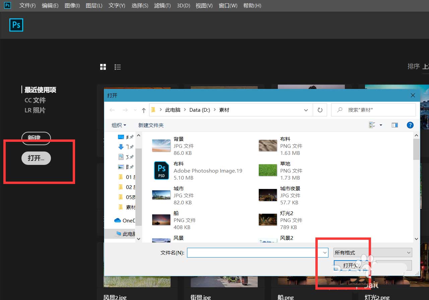Expand the chevron after Data (D:)

click(x=214, y=110)
